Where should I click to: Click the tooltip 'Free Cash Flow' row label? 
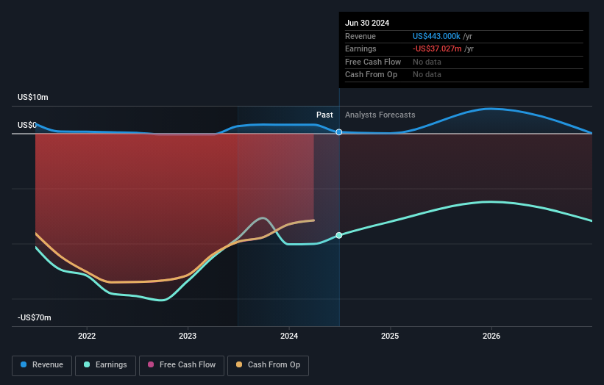point(373,62)
